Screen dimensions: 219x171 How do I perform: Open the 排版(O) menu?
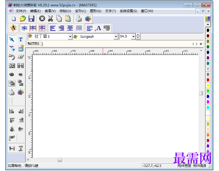click(x=65, y=11)
